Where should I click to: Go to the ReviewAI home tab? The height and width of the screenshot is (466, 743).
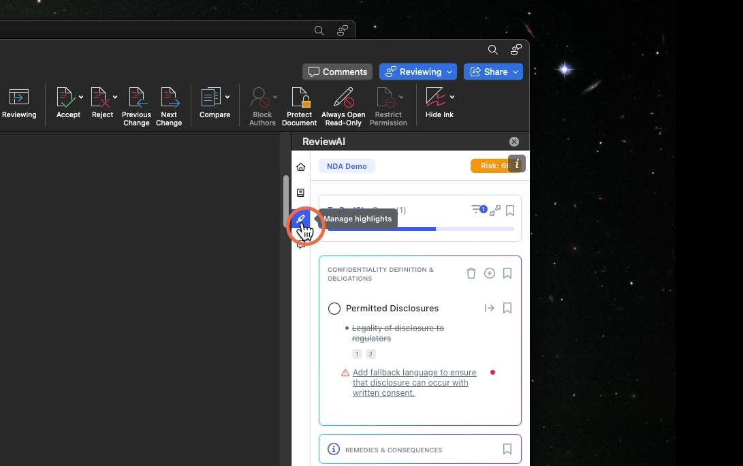click(301, 167)
